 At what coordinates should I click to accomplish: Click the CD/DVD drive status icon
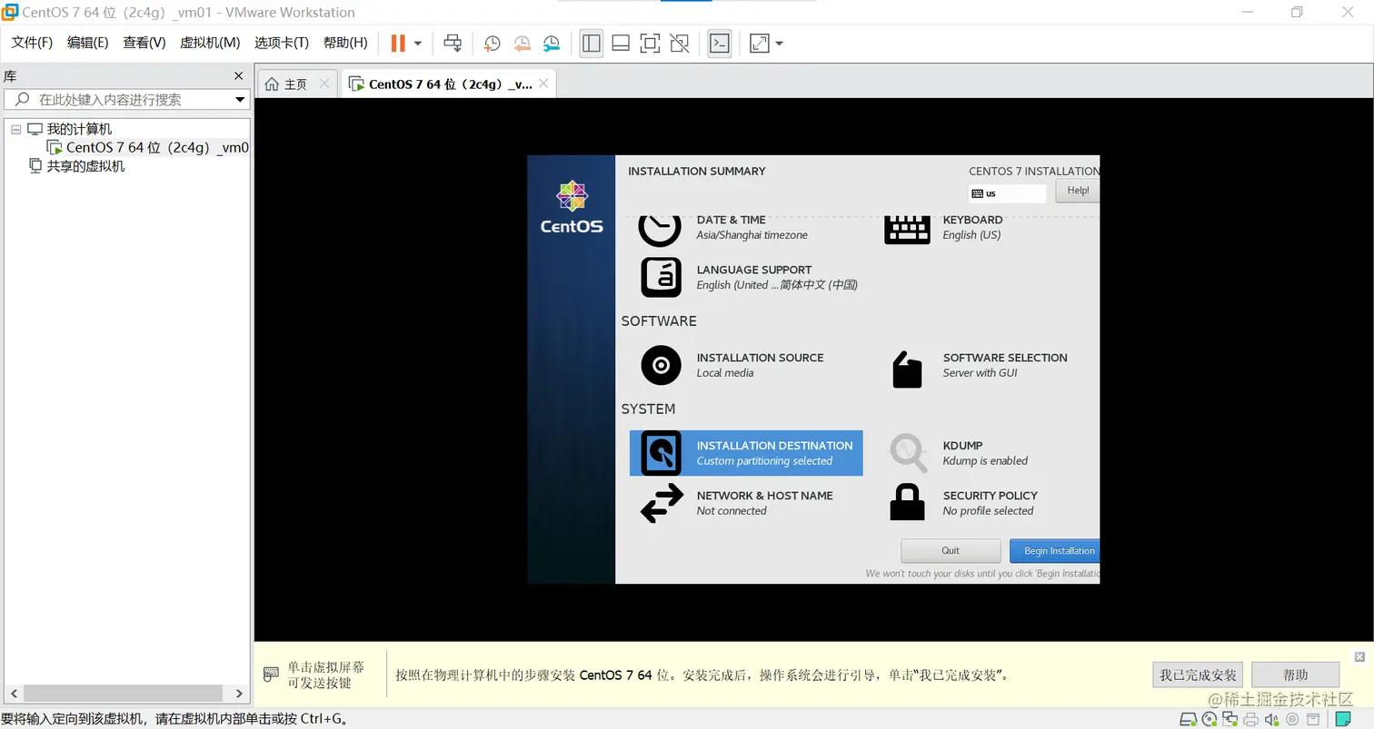point(1210,719)
